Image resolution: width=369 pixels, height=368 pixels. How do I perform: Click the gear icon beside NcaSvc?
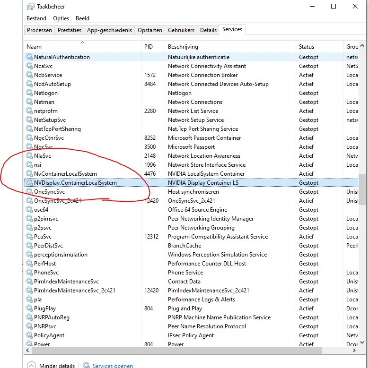(29, 66)
